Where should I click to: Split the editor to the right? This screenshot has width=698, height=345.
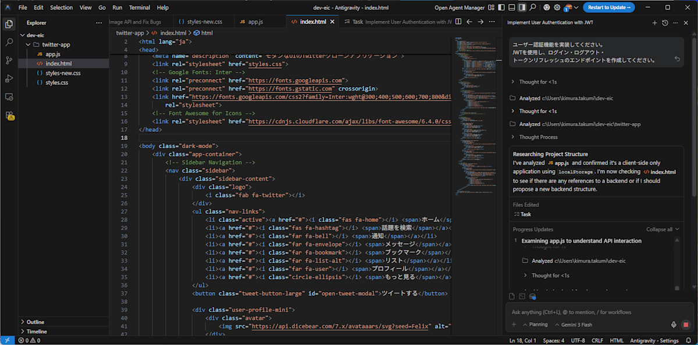click(458, 21)
